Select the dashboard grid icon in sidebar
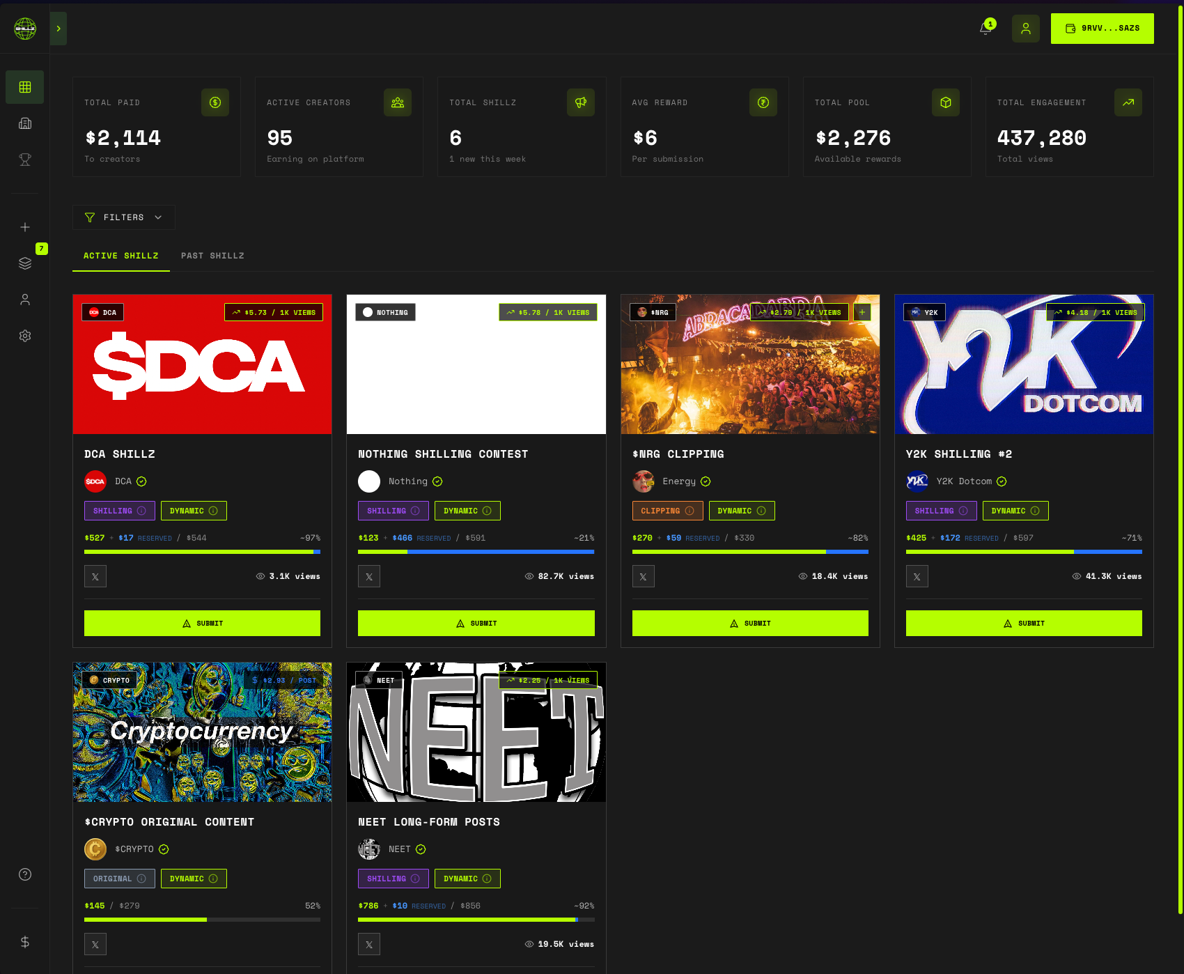The width and height of the screenshot is (1184, 974). (24, 86)
